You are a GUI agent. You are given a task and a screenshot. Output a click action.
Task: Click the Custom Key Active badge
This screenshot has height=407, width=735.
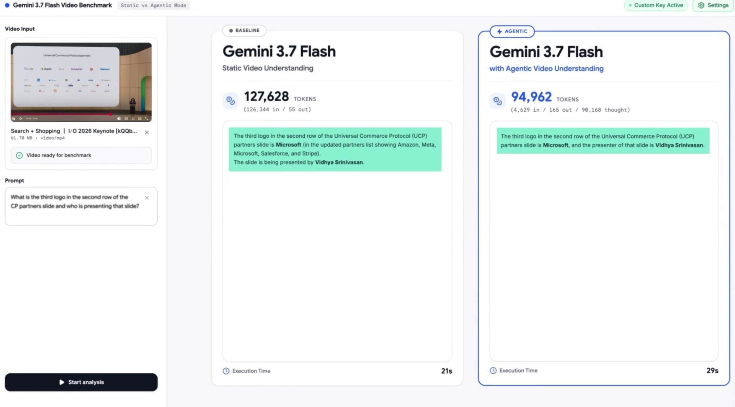pos(656,5)
